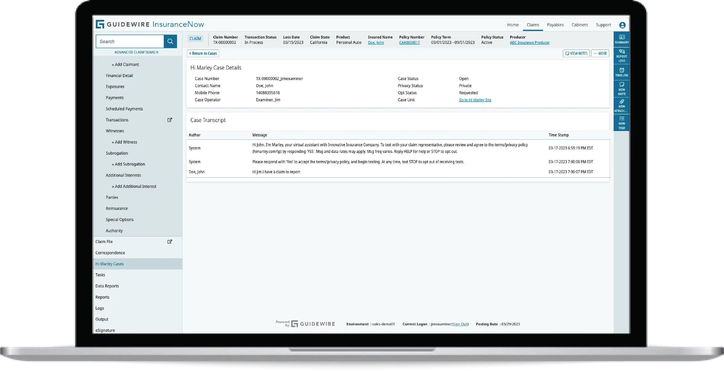Viewport: 724px width, 372px height.
Task: Open Additional Interests item
Action: (x=123, y=175)
